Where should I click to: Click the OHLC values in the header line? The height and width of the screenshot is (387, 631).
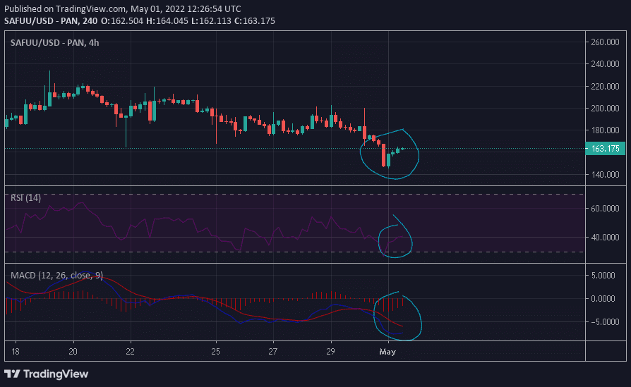coord(188,21)
